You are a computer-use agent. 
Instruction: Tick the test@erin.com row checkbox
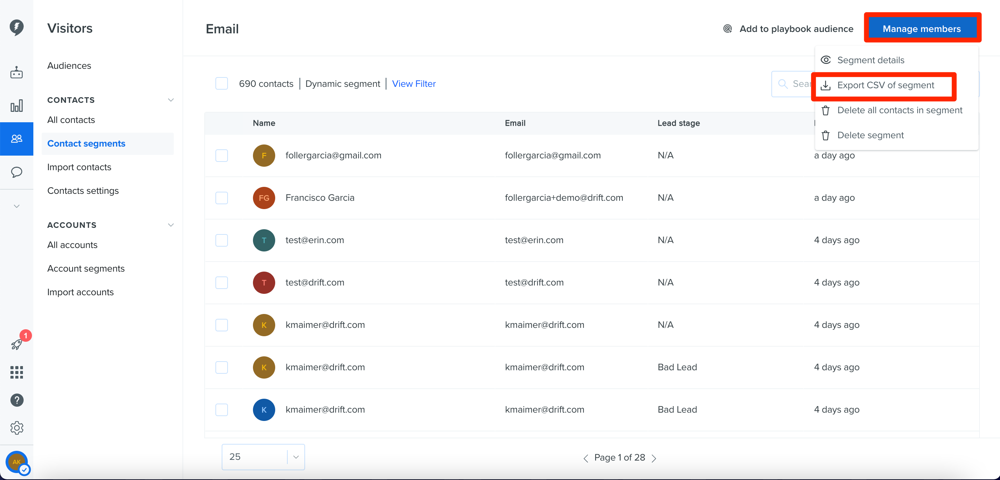coord(222,240)
